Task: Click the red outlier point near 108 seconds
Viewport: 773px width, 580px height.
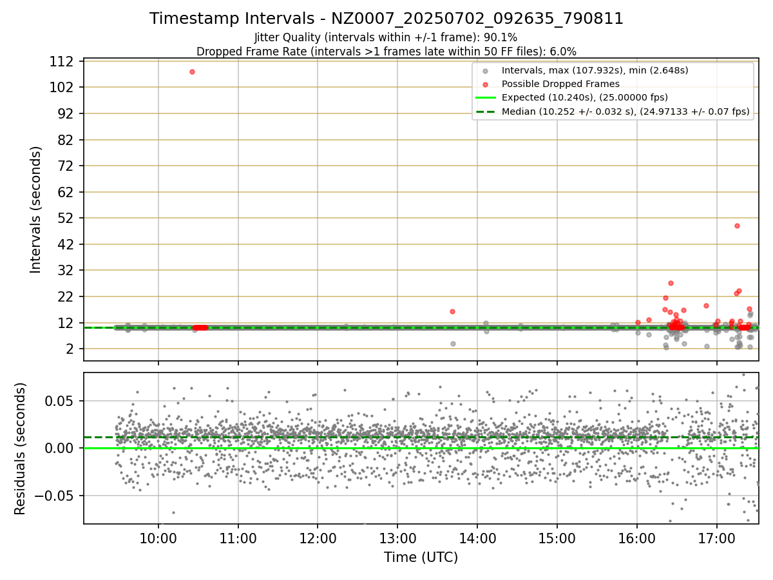Action: point(192,72)
